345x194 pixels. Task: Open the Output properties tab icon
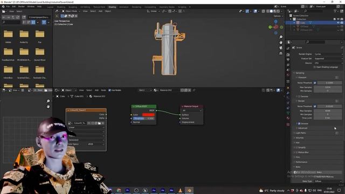[x=288, y=60]
